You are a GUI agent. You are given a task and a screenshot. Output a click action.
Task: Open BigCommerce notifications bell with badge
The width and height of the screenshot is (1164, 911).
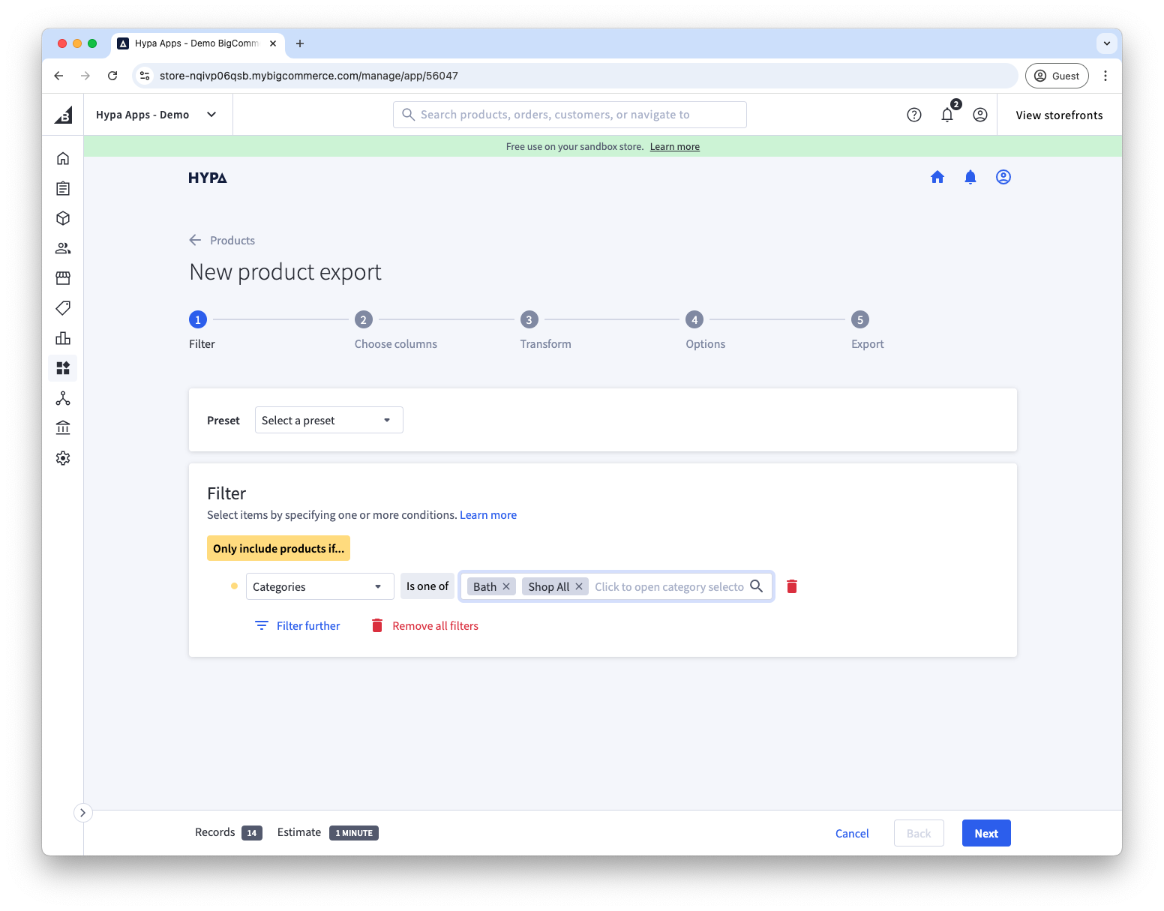pyautogui.click(x=946, y=114)
